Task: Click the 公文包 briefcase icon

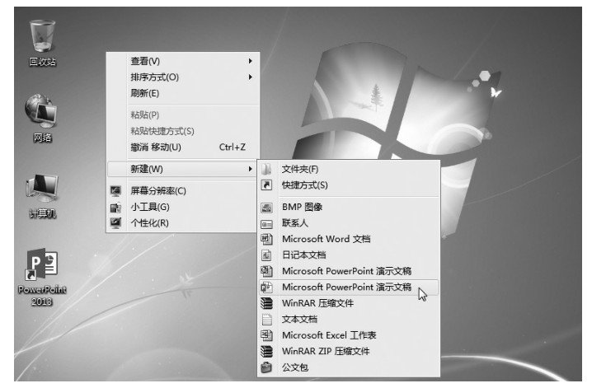Action: click(266, 367)
